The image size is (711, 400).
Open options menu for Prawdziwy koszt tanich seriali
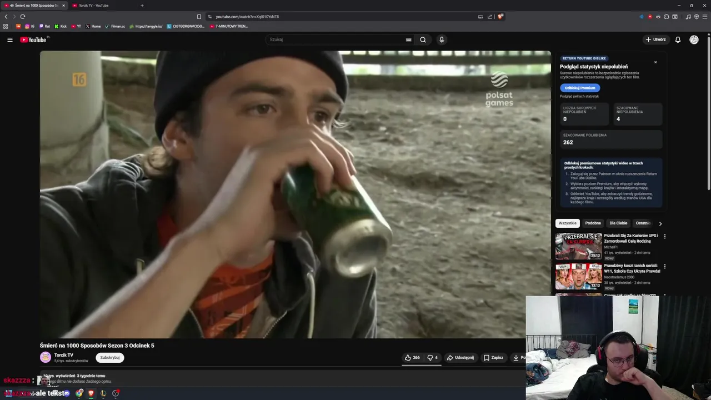click(664, 266)
